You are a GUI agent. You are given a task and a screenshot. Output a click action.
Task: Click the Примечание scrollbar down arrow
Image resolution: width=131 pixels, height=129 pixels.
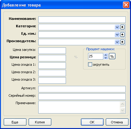click(123, 110)
